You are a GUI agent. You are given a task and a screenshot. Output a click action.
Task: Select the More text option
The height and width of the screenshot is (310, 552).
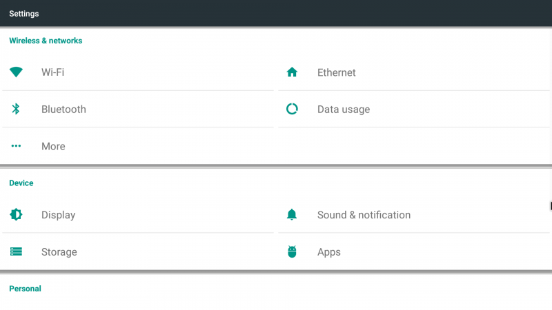(53, 147)
